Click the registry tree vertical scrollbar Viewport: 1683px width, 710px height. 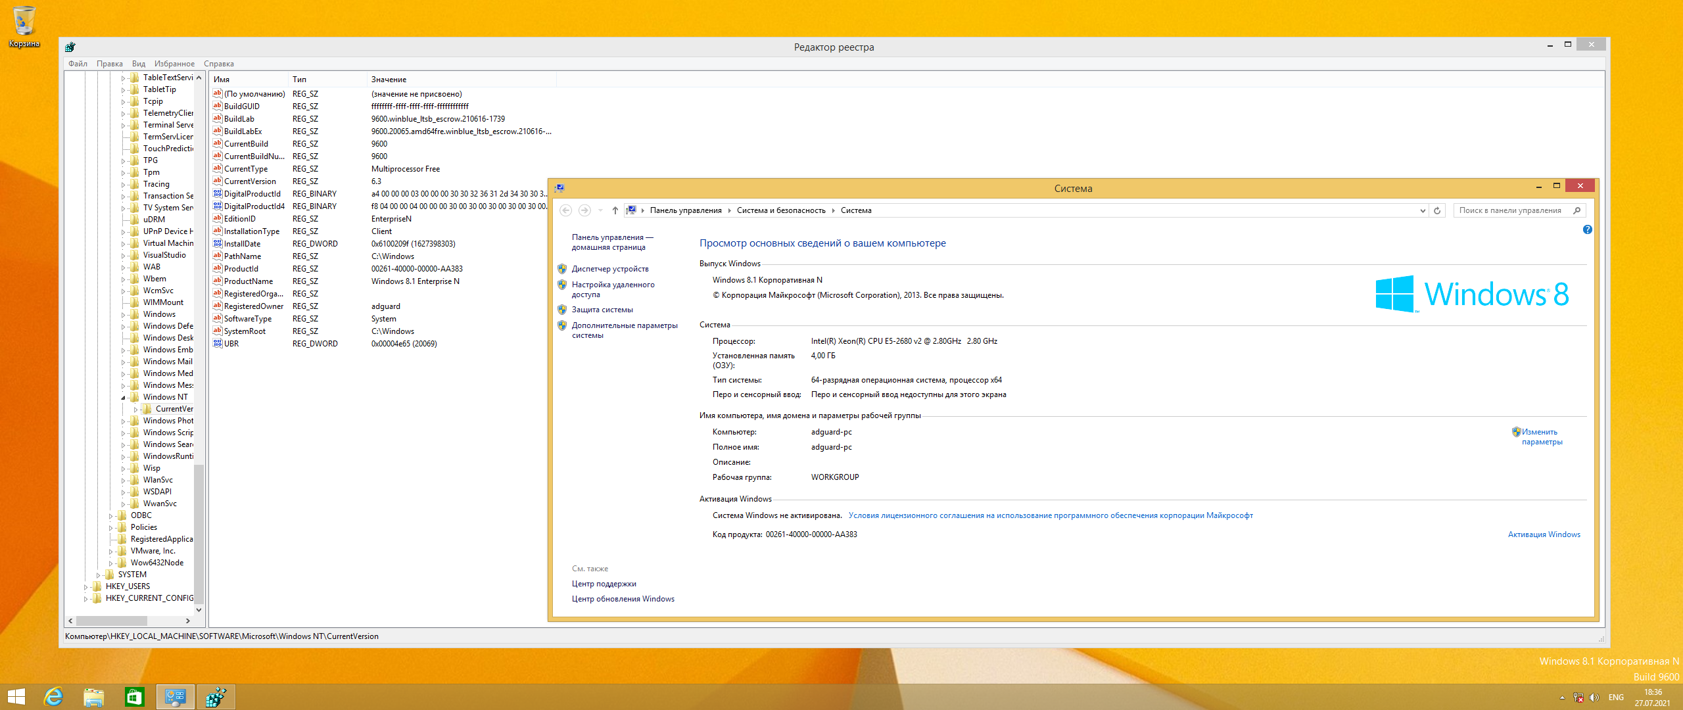pyautogui.click(x=199, y=533)
